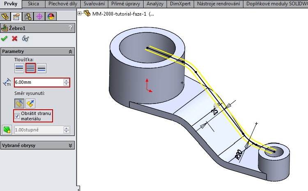Screen dimensions: 308x191
Task: Switch to the PropertyManager tab icon
Action: point(16,16)
